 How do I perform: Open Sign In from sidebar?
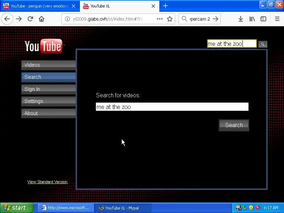(48, 89)
